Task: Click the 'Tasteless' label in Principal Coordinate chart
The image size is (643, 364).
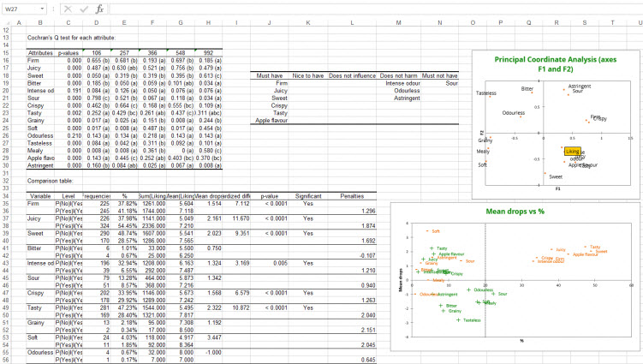Action: (x=486, y=93)
